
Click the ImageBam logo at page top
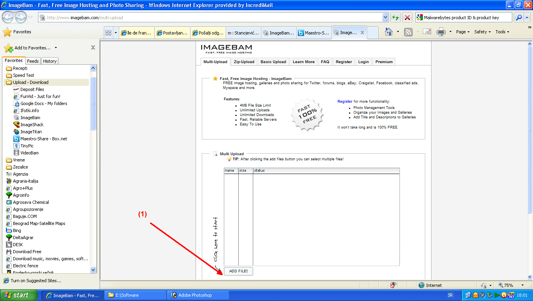(x=227, y=49)
